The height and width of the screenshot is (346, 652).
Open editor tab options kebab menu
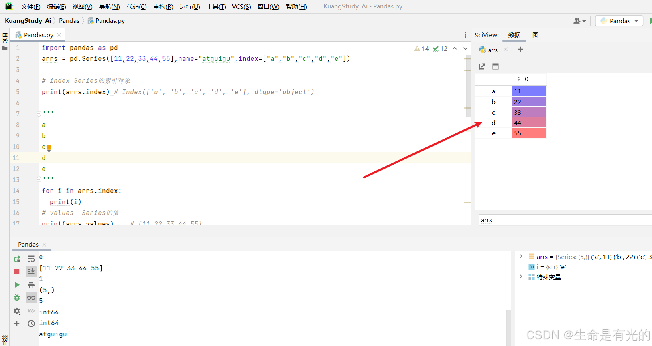(x=465, y=35)
